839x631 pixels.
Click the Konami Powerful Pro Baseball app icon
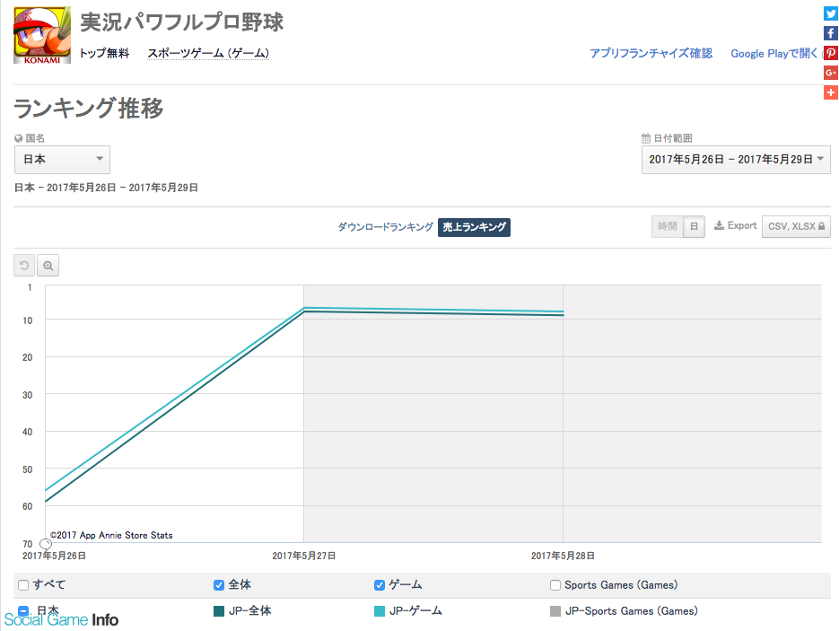point(42,35)
